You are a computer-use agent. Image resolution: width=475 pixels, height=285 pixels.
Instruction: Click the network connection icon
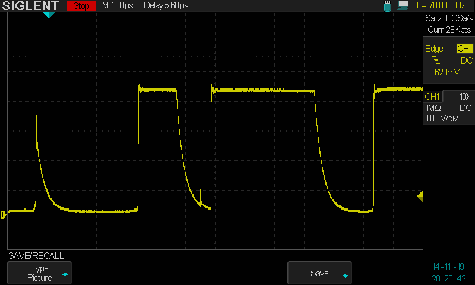(404, 6)
